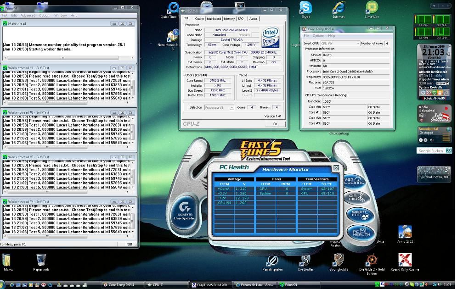Open the Nero Home Essentials desktop icon
Screen dimensions: 463x289
pos(172,39)
